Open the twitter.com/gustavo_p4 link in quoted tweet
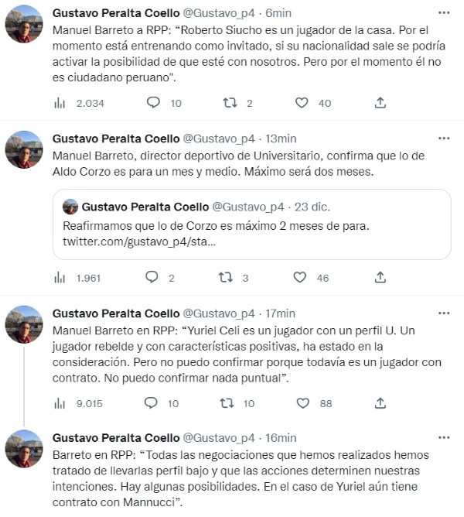The image size is (464, 517). click(x=138, y=242)
